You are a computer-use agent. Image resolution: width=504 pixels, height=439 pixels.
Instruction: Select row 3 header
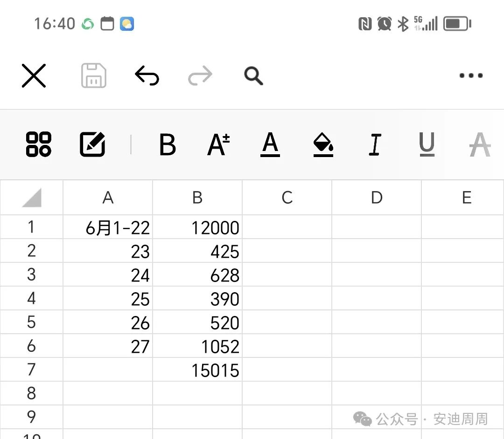pyautogui.click(x=31, y=274)
